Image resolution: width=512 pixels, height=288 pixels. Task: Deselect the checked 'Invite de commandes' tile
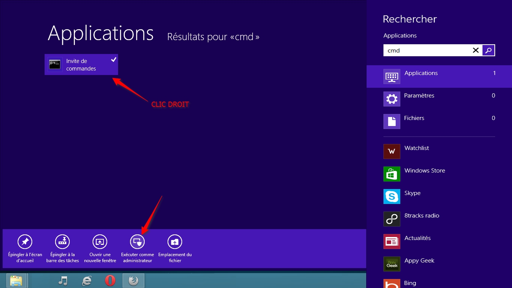[x=81, y=64]
